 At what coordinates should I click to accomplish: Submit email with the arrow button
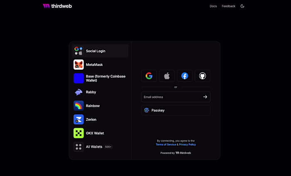(x=205, y=97)
